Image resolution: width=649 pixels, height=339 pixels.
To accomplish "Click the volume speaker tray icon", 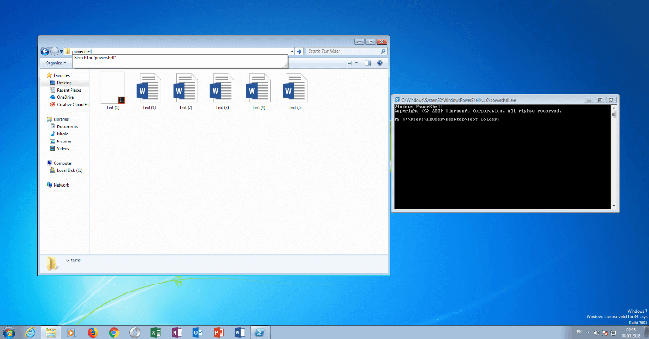I will click(596, 333).
